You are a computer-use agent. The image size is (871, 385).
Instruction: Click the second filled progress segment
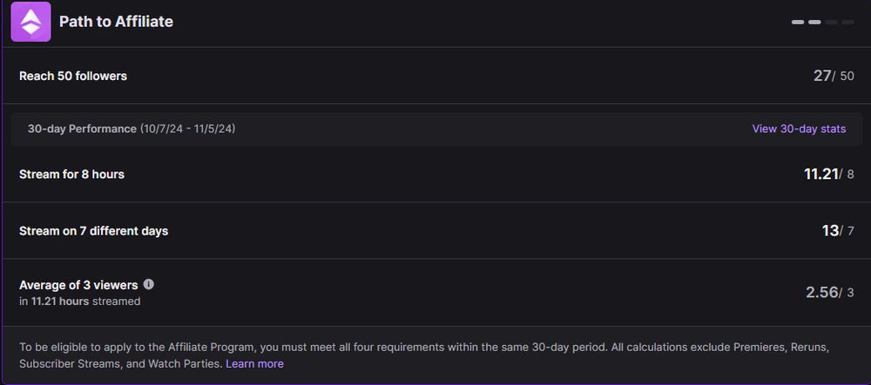[814, 22]
